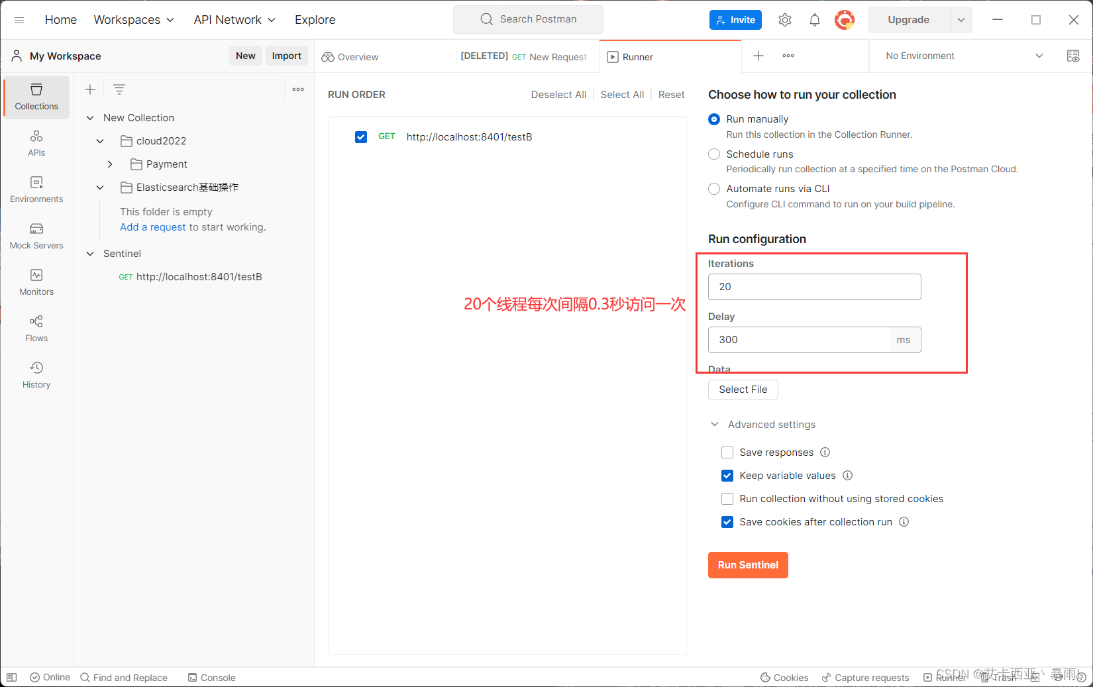Image resolution: width=1093 pixels, height=687 pixels.
Task: Enable the Save responses checkbox
Action: pos(727,452)
